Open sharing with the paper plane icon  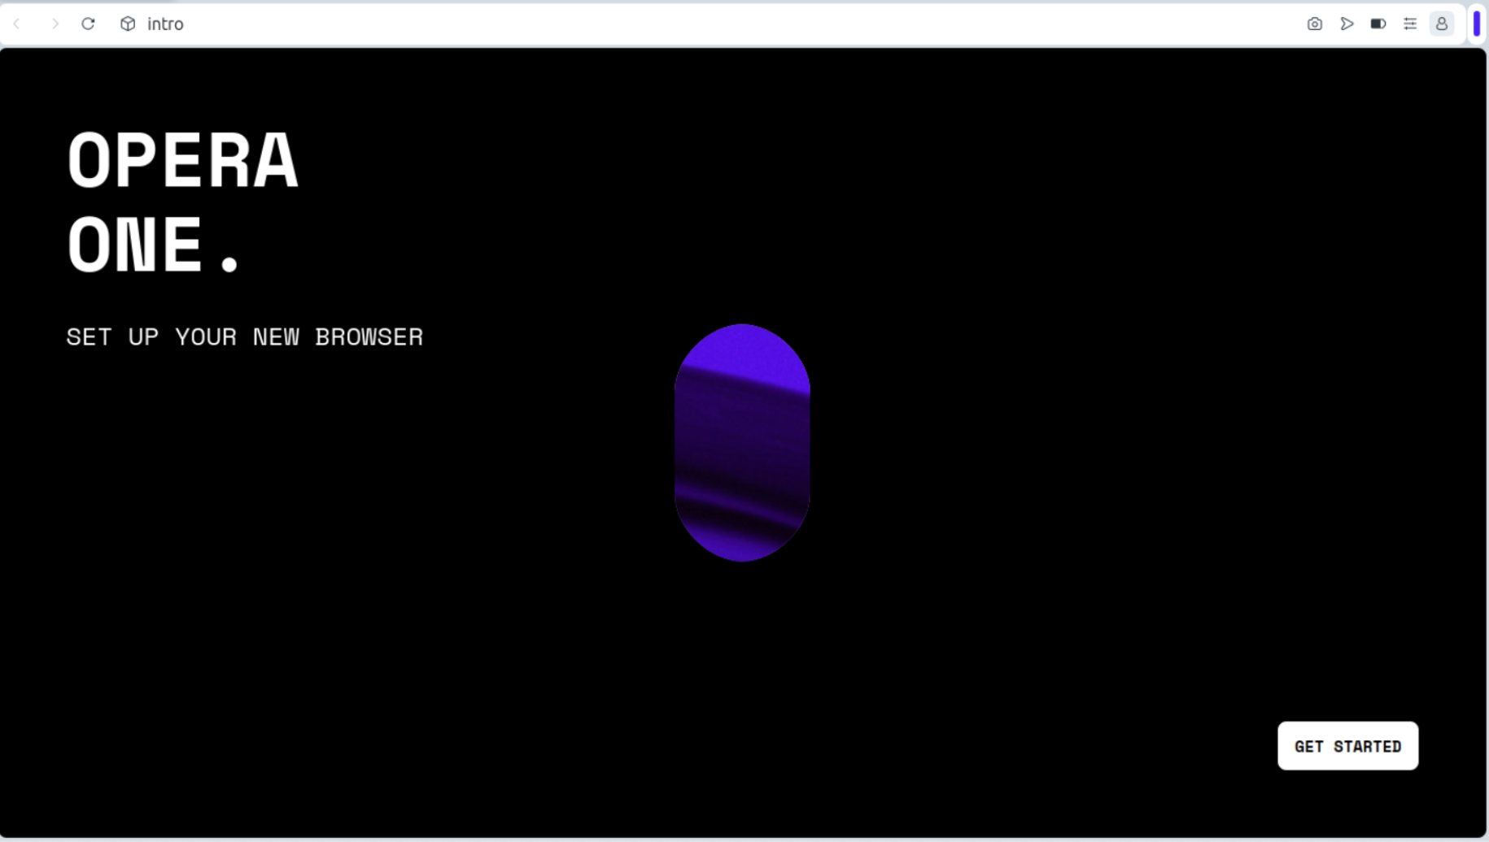click(x=1347, y=24)
